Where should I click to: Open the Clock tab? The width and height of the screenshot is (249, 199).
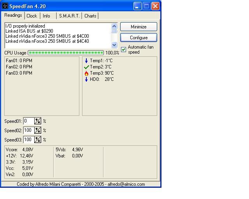32,16
